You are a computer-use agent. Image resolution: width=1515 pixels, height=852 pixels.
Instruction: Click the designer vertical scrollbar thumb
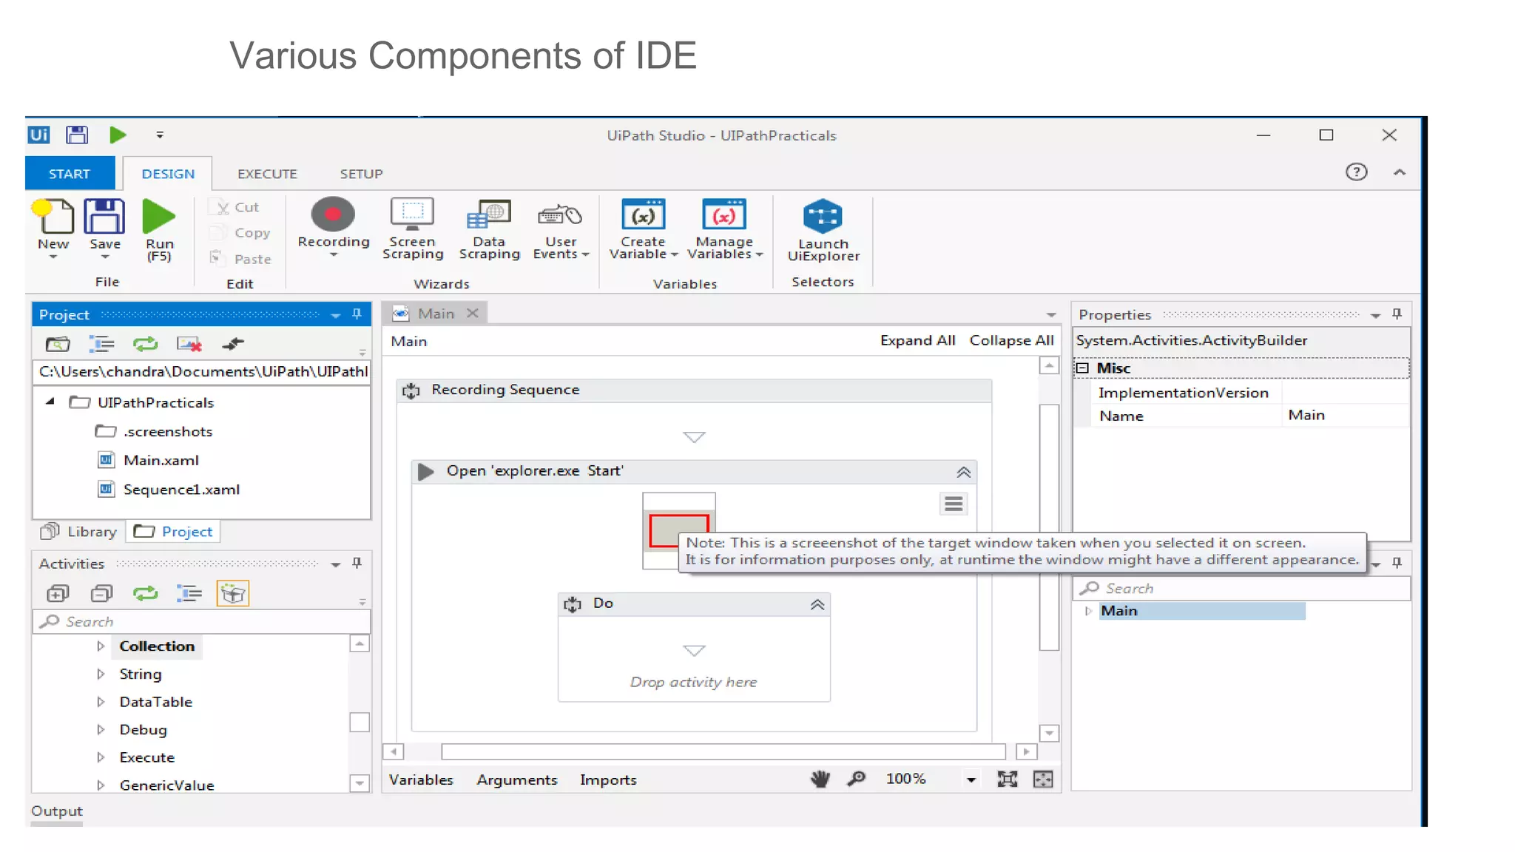coord(1049,527)
